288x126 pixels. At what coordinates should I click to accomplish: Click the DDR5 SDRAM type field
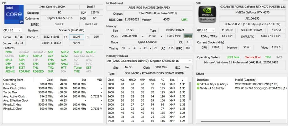[x=175, y=30]
